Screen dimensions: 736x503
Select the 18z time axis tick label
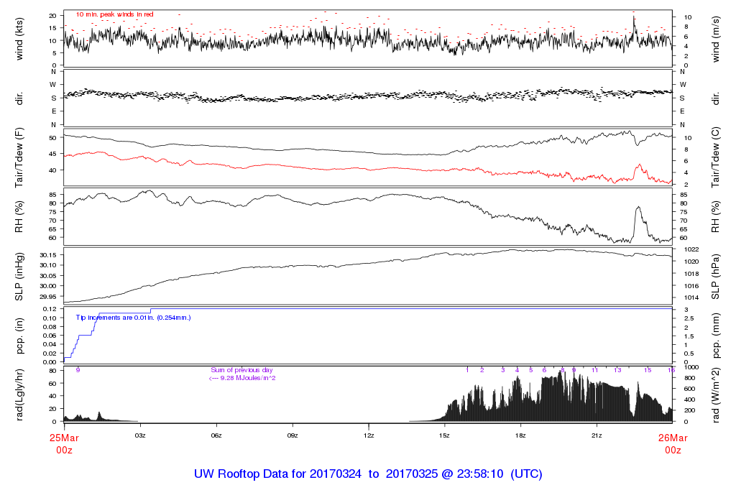tap(520, 435)
